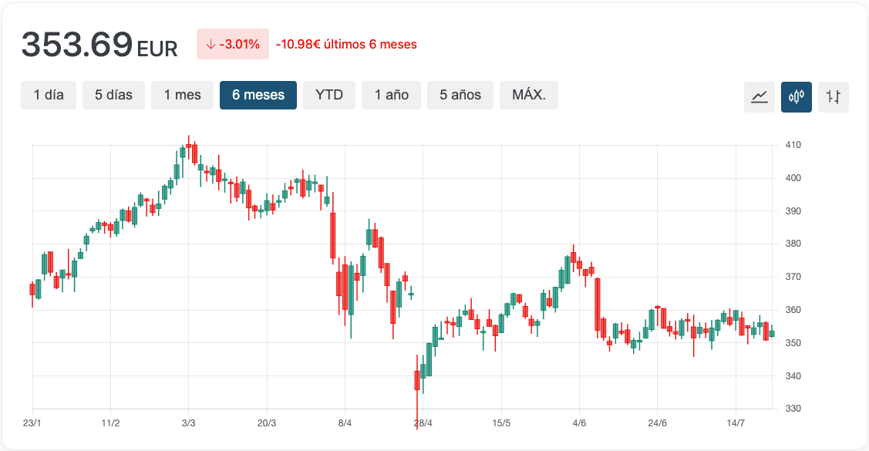The height and width of the screenshot is (451, 869).
Task: Select the "1 día" time range
Action: pyautogui.click(x=49, y=96)
